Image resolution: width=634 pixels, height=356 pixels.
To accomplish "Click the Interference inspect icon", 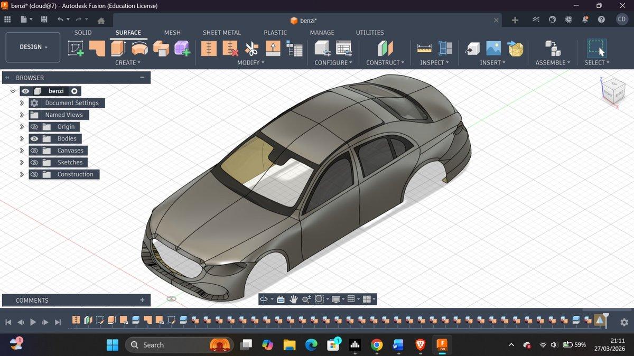I will tap(446, 49).
